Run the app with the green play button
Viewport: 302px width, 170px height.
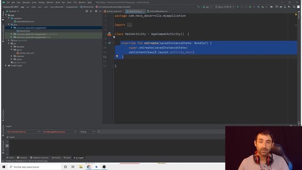click(x=238, y=7)
